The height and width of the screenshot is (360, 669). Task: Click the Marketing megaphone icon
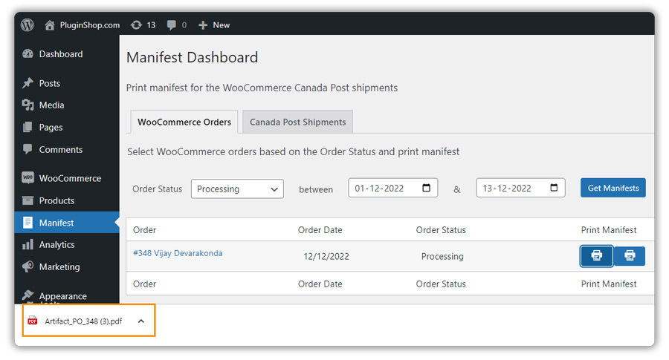(x=28, y=266)
